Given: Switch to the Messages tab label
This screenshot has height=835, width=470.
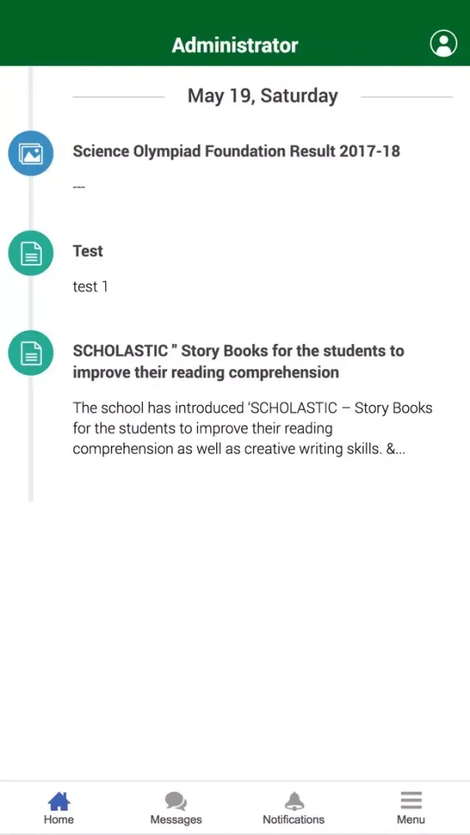Looking at the screenshot, I should (176, 820).
